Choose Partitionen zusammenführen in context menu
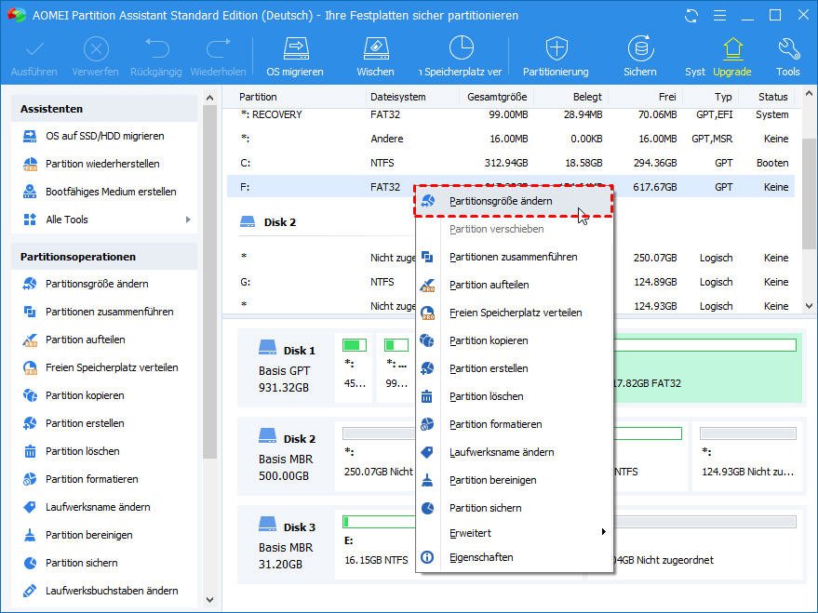 [514, 257]
